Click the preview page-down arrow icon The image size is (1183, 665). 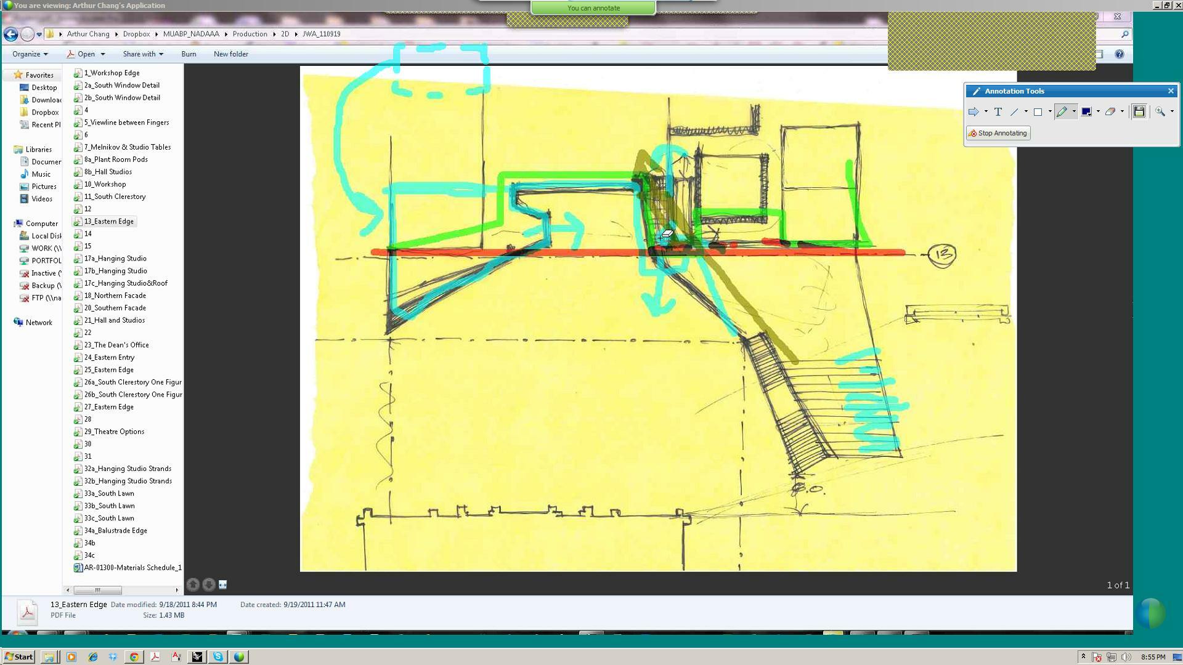[209, 585]
